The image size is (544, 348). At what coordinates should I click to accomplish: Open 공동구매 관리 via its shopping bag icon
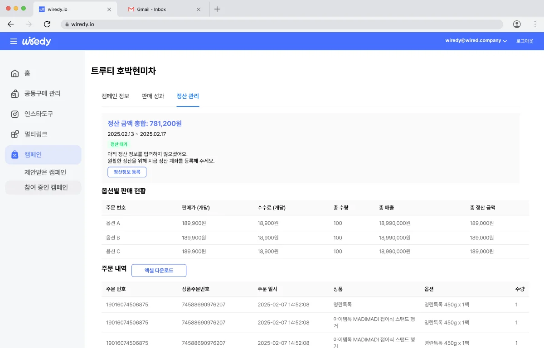click(14, 93)
